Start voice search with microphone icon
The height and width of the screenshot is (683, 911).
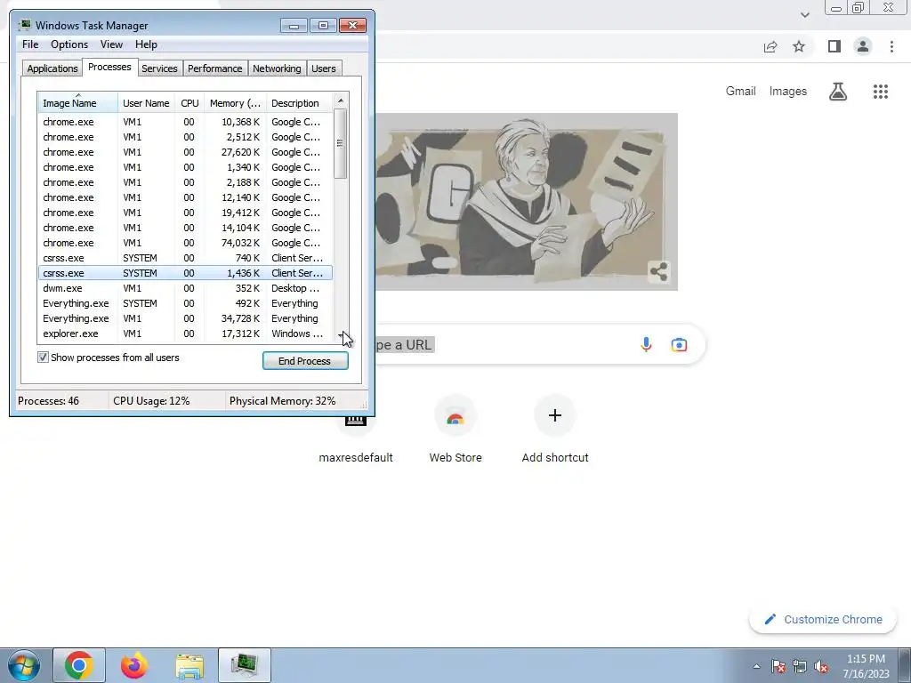pyautogui.click(x=646, y=344)
